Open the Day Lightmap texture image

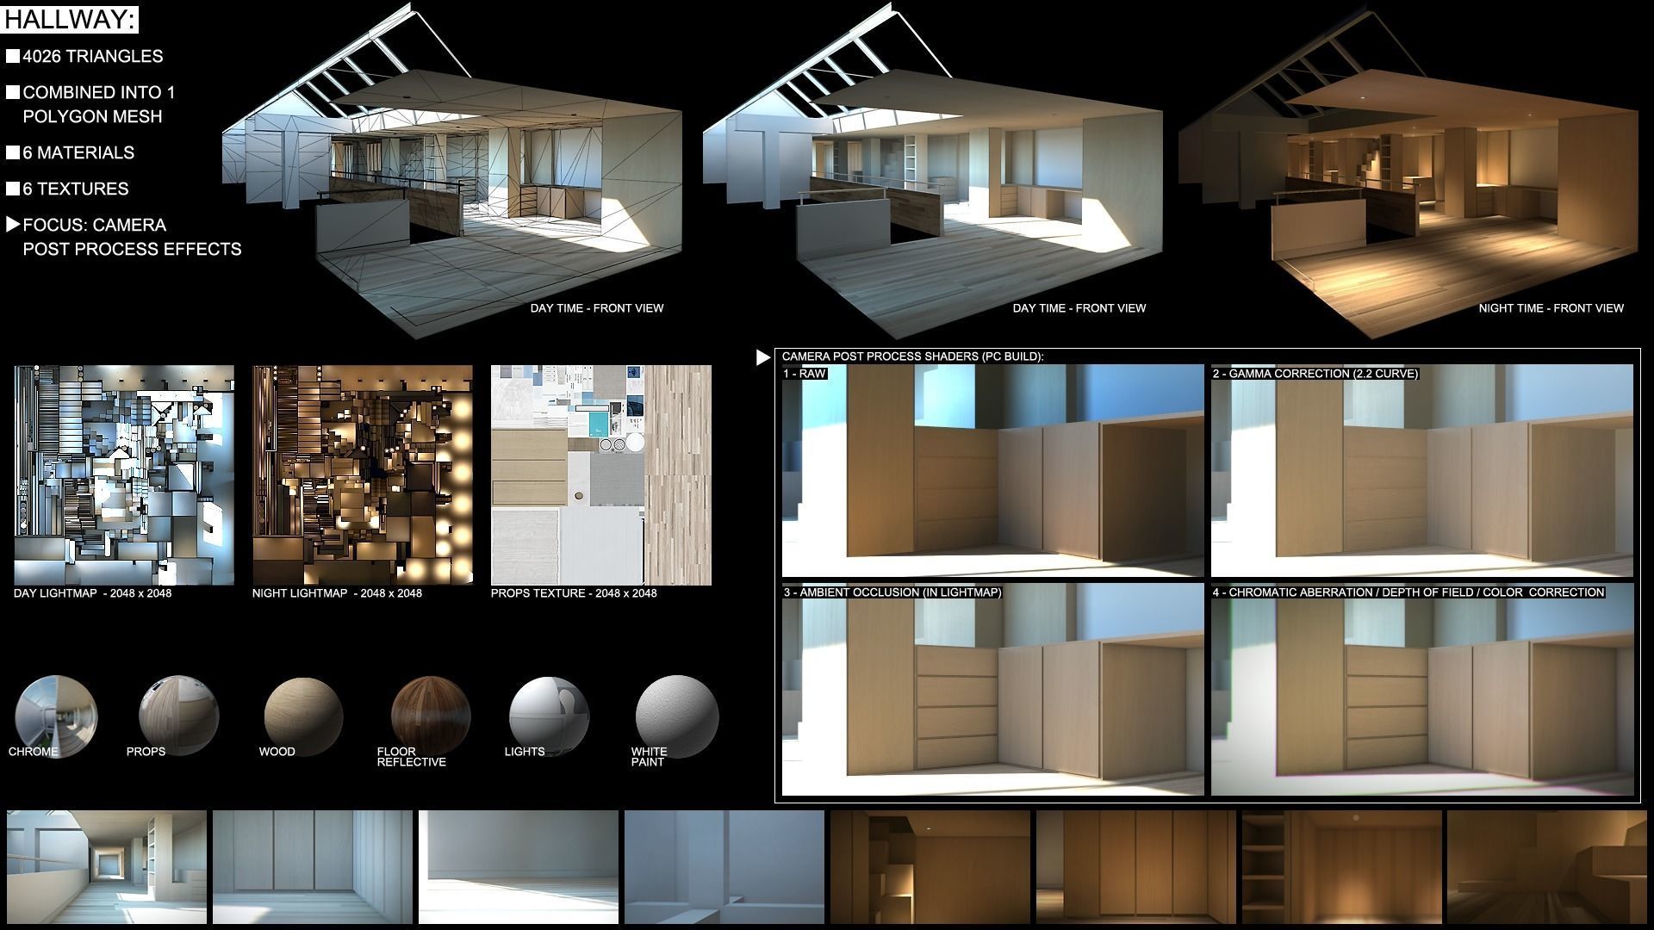[x=124, y=475]
